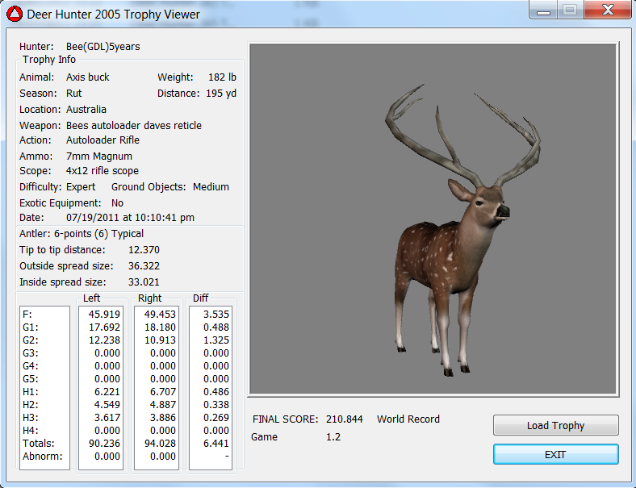Image resolution: width=636 pixels, height=488 pixels.
Task: Click the window title bar text
Action: [113, 14]
